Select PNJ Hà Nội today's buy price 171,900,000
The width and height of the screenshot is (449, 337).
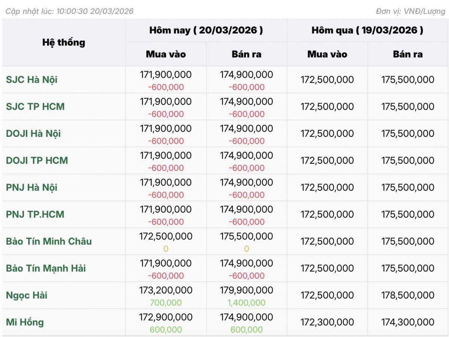[x=166, y=183]
